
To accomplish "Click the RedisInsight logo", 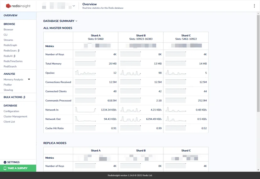I will (18, 6).
